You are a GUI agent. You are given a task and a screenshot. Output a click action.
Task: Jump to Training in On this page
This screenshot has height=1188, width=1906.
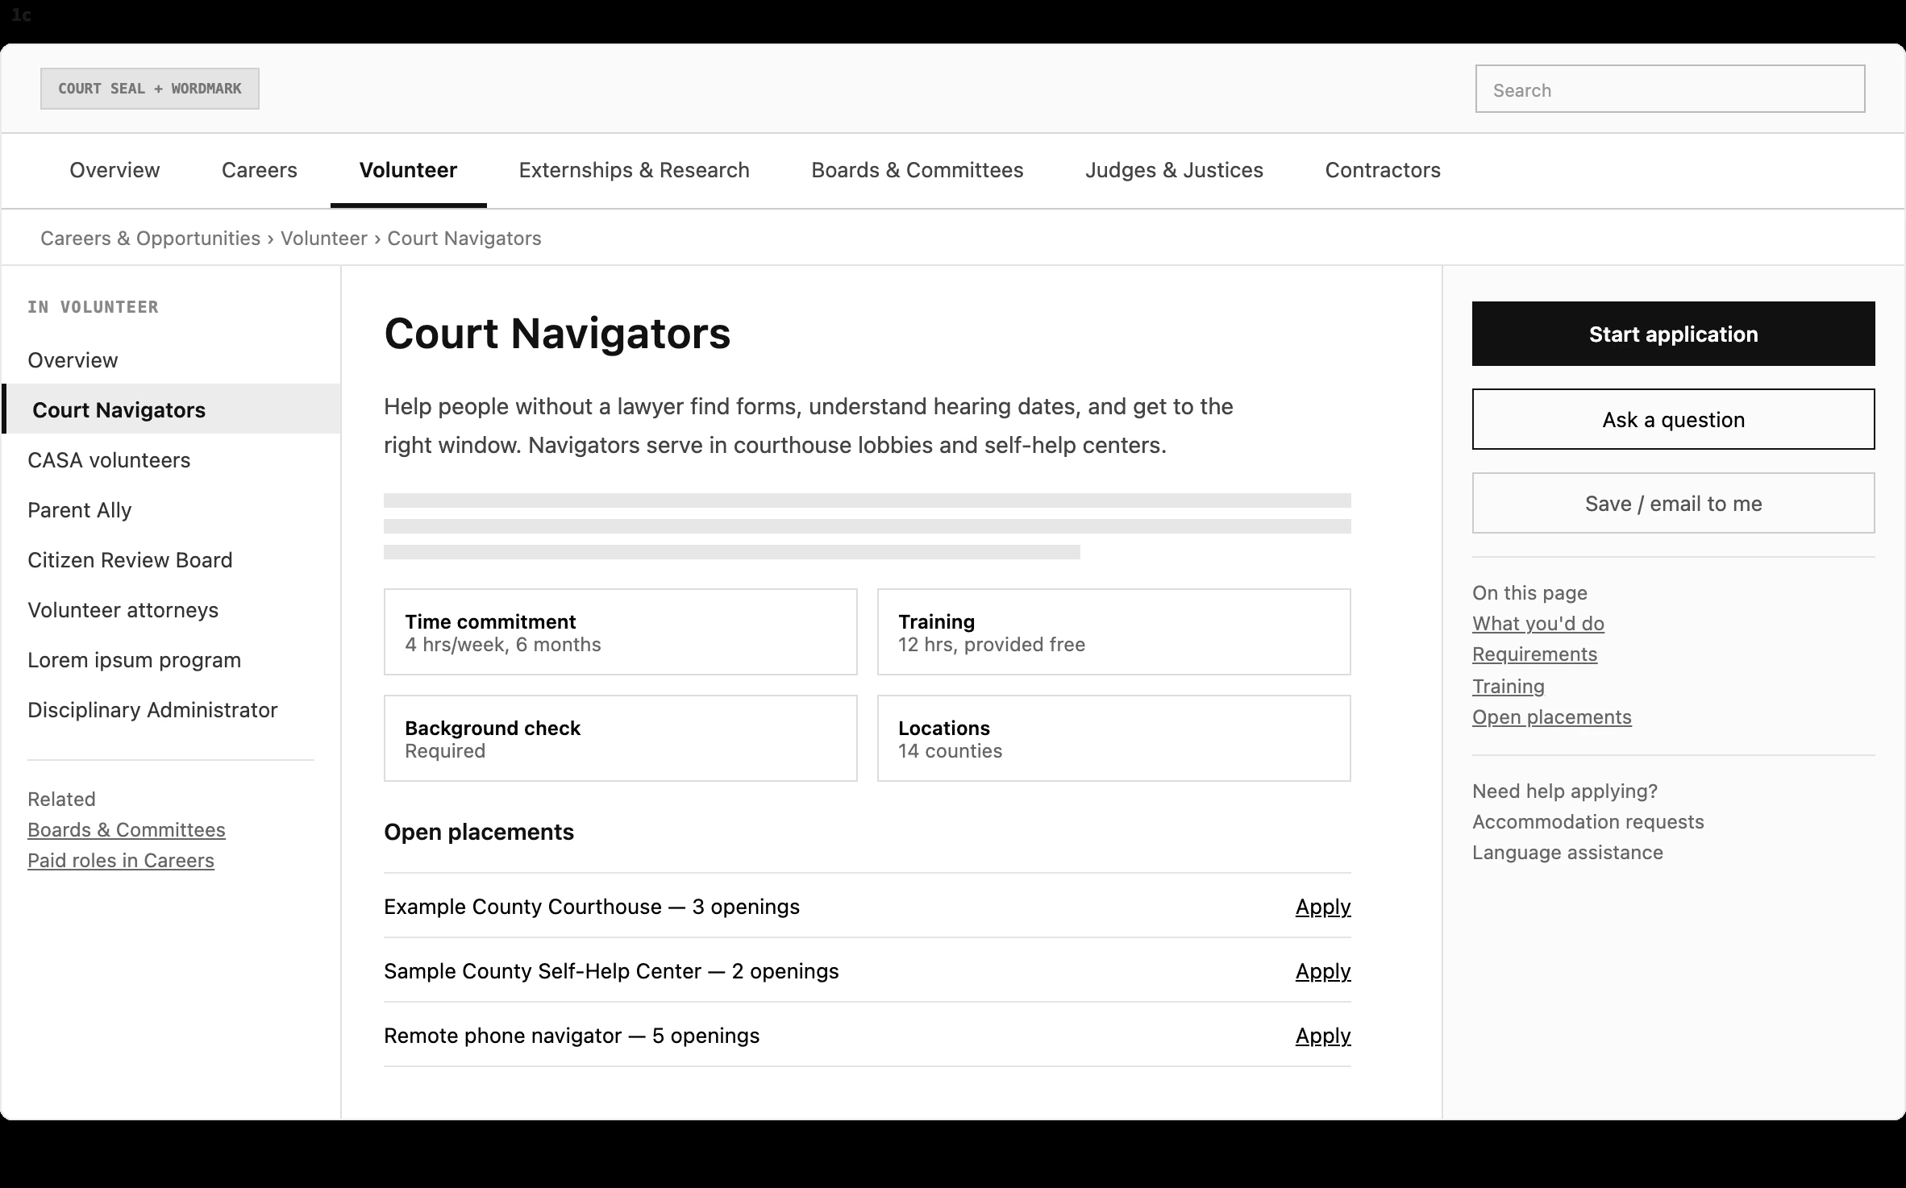1508,687
